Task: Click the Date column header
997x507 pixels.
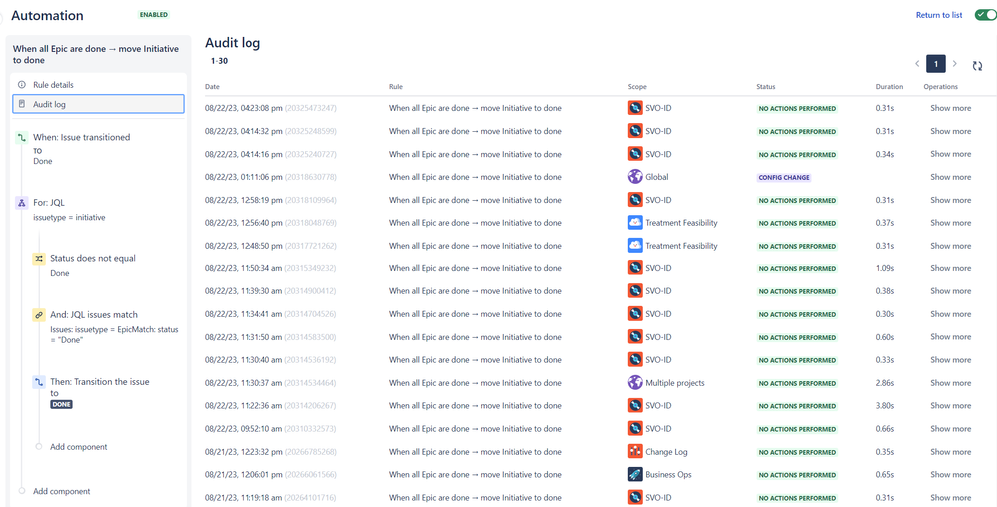Action: click(212, 87)
